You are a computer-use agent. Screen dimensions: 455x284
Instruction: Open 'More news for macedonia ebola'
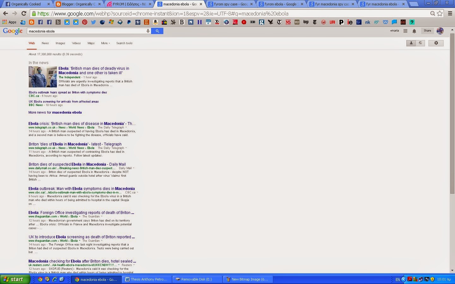pyautogui.click(x=55, y=112)
